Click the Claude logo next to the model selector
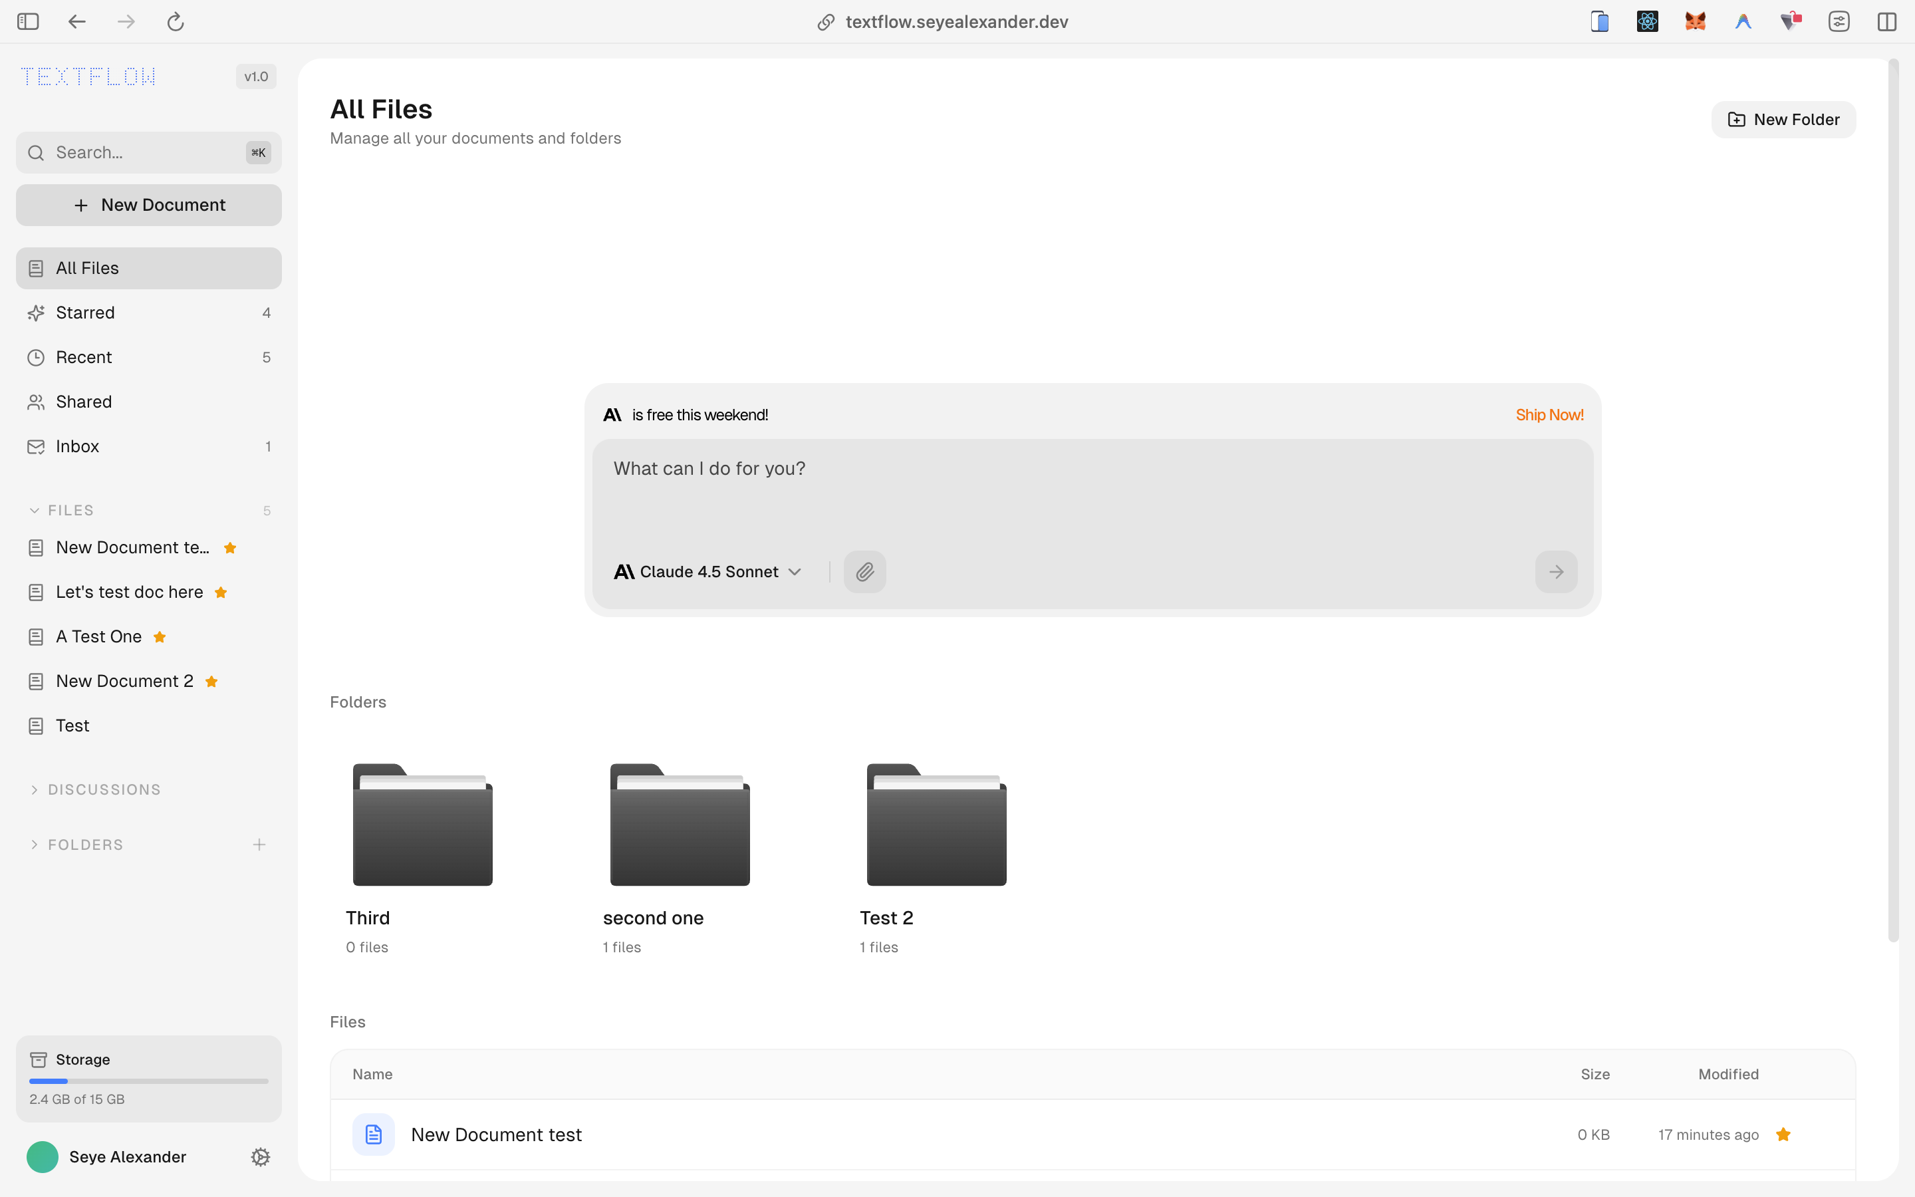The width and height of the screenshot is (1915, 1197). (x=624, y=571)
